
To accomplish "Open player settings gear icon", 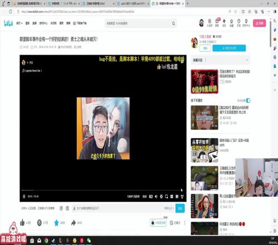I will click(161, 197).
